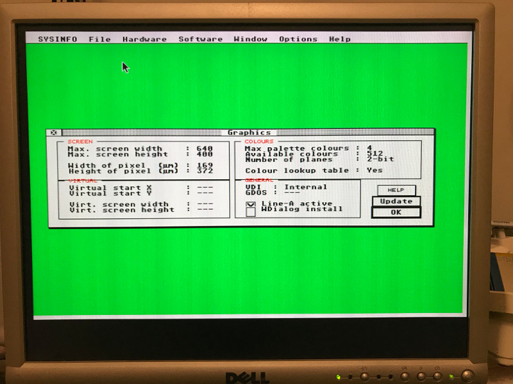Open the Window menu
The image size is (513, 384).
pyautogui.click(x=250, y=39)
